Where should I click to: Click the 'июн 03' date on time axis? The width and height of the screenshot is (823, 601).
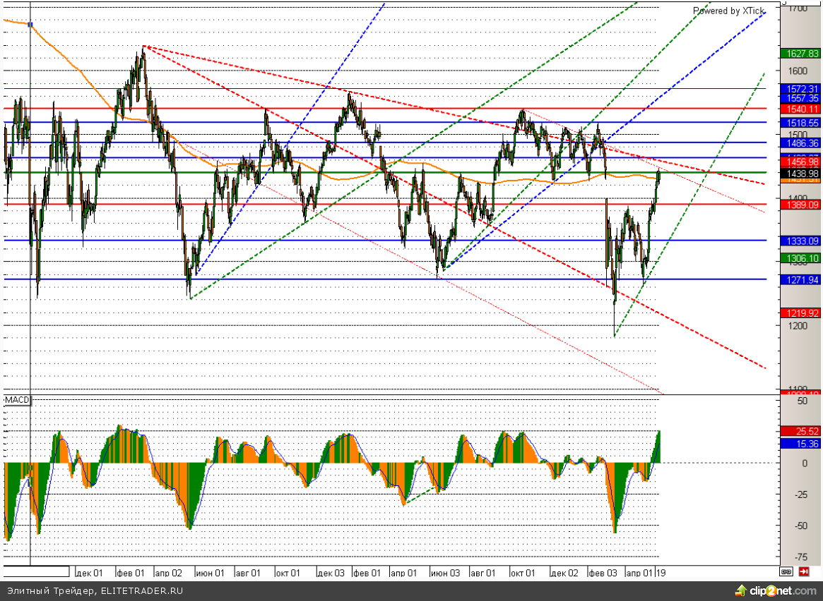click(x=445, y=573)
